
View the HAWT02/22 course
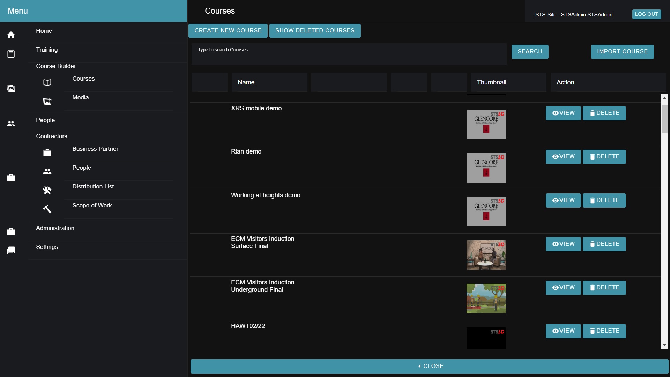click(563, 331)
